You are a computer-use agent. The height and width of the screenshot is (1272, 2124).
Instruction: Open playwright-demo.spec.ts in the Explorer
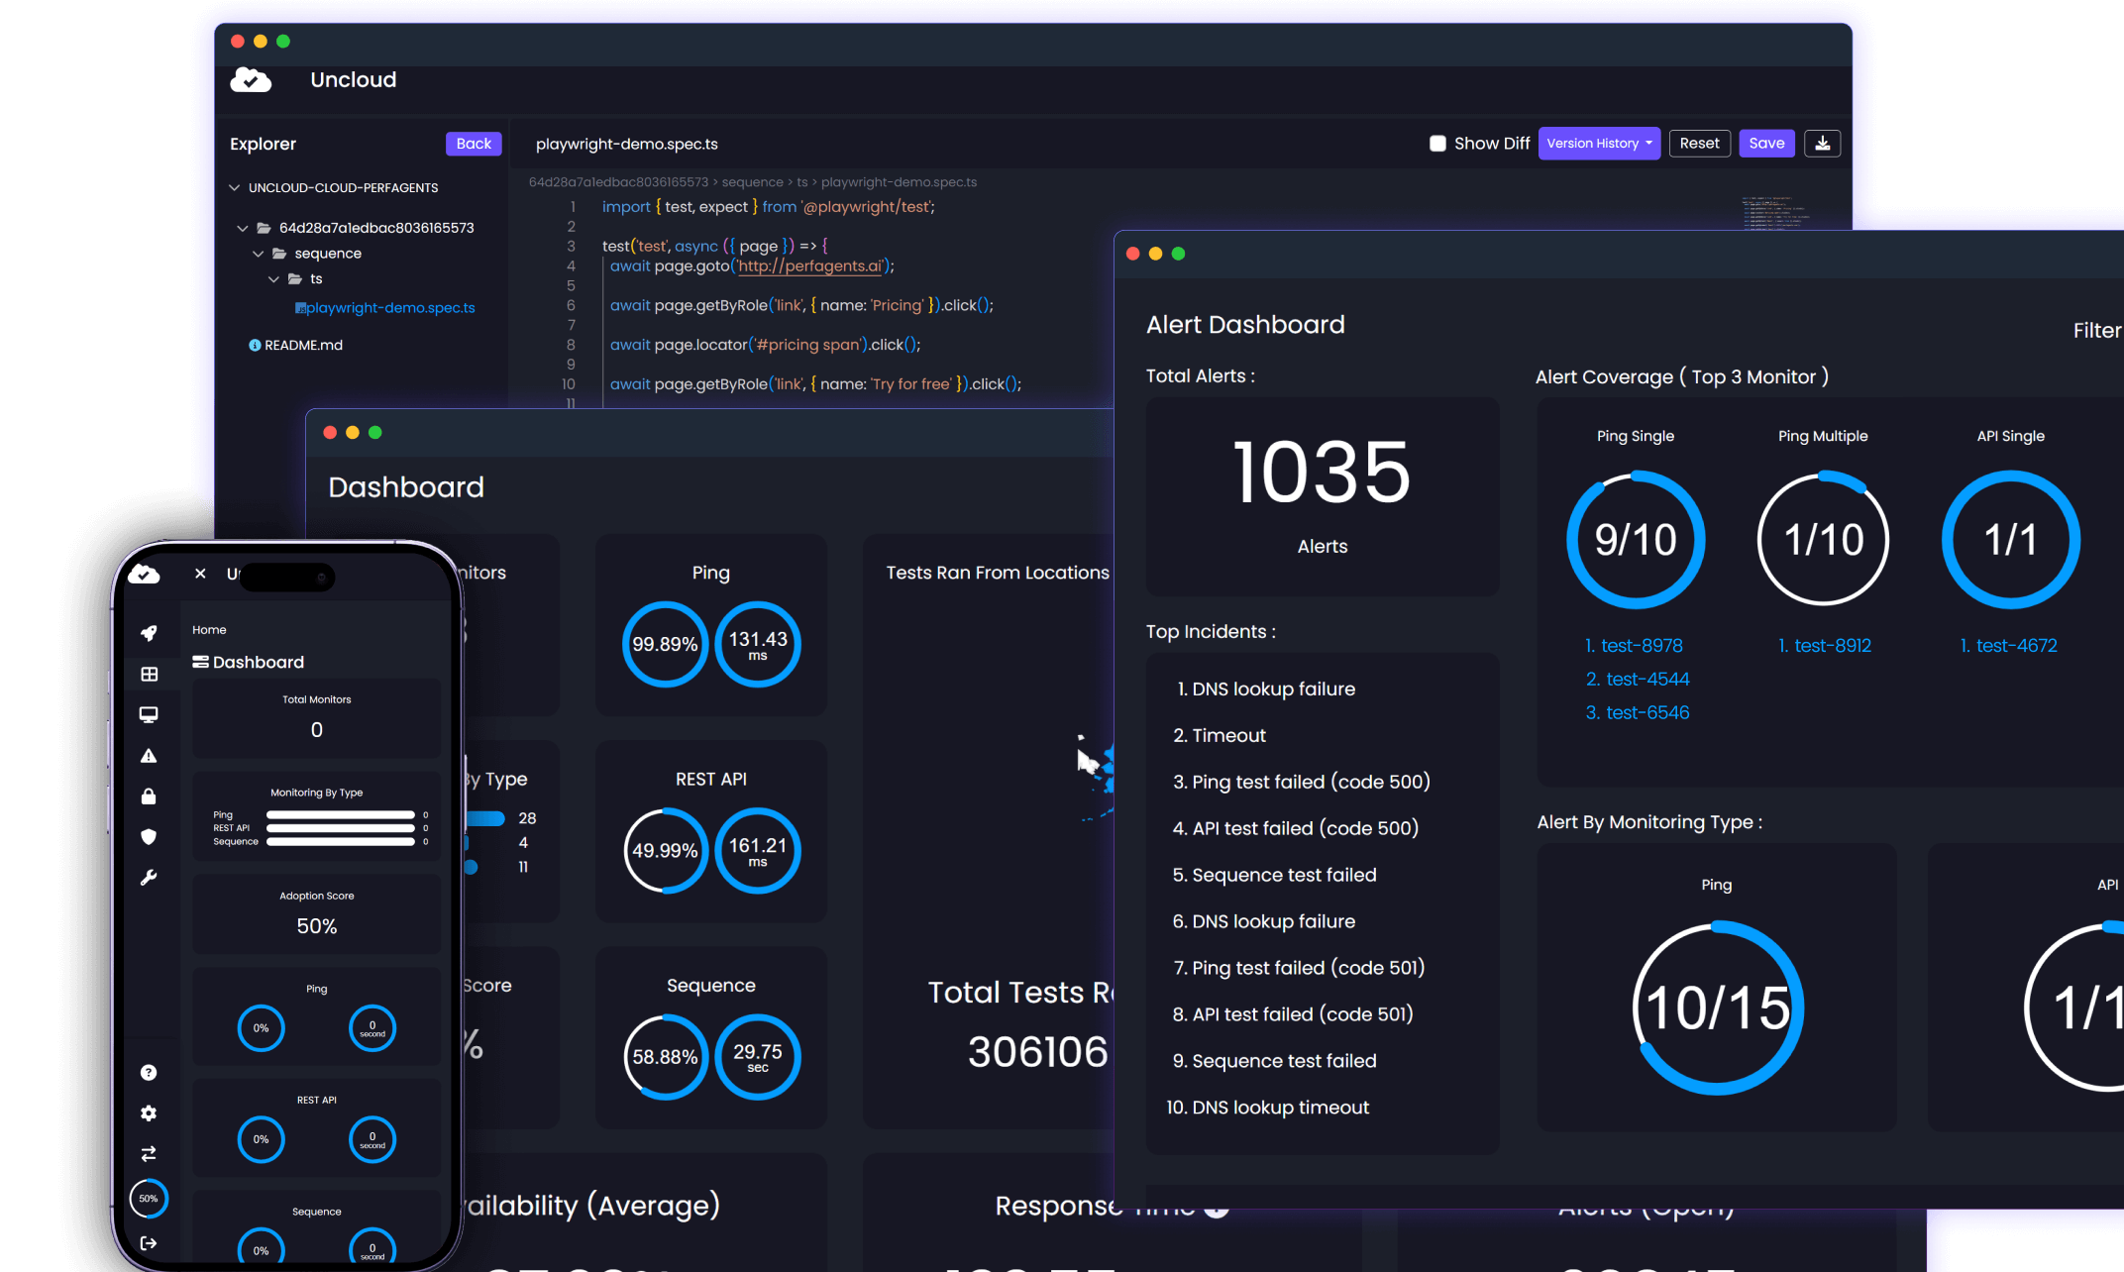(x=390, y=307)
